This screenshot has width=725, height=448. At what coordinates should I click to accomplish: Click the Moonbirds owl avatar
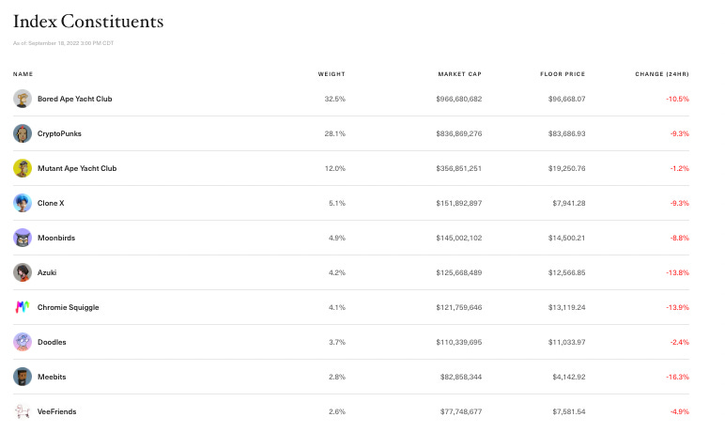pos(23,238)
